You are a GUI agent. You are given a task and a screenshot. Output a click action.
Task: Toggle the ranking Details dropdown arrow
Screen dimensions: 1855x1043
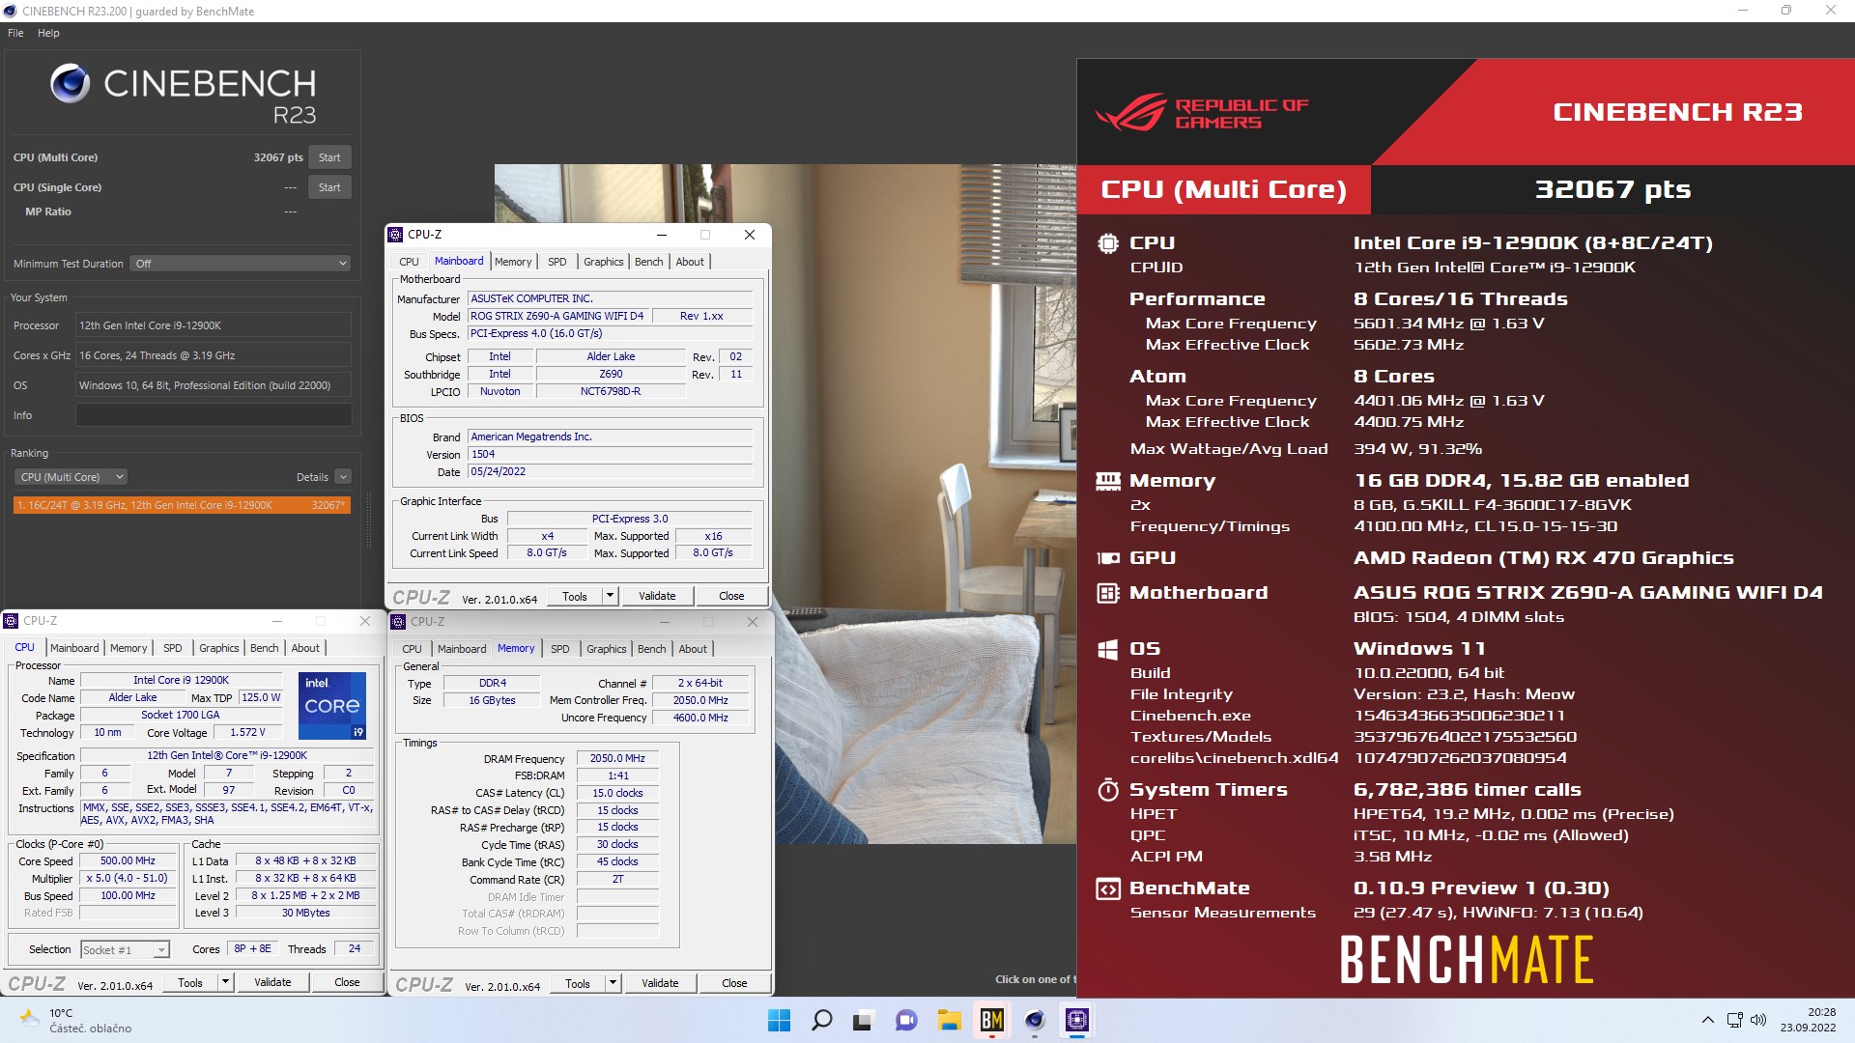[343, 477]
